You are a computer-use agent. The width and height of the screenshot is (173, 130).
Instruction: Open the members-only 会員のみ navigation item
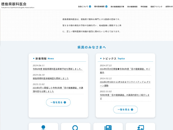click(x=169, y=7)
